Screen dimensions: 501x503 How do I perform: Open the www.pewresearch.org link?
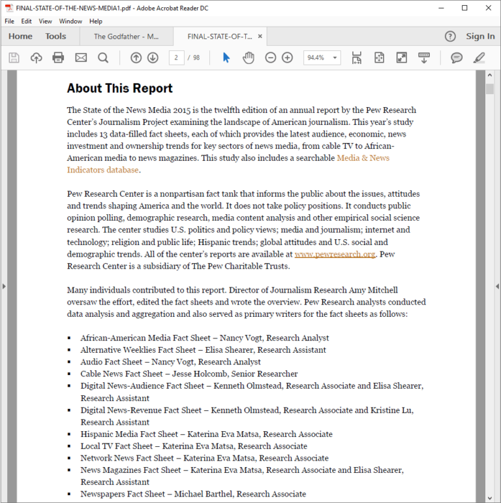(335, 254)
